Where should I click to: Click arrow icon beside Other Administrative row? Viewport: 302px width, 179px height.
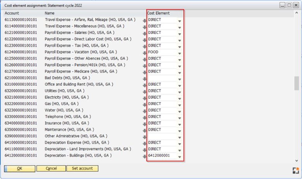click(x=144, y=136)
